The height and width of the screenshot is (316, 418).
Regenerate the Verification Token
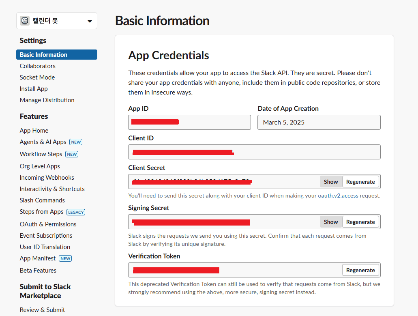point(360,270)
